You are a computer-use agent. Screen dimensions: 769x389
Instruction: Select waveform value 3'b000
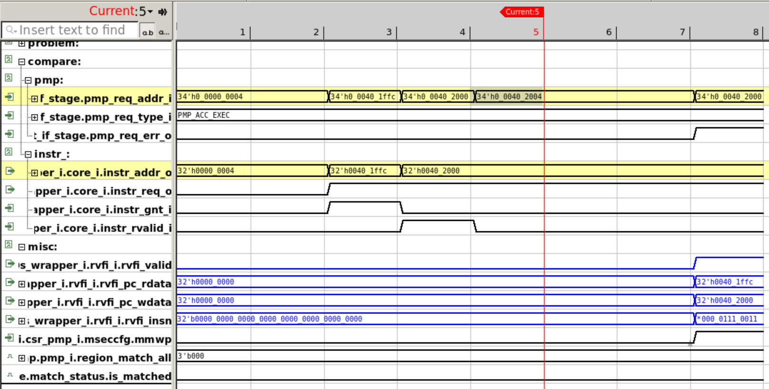[x=191, y=356]
